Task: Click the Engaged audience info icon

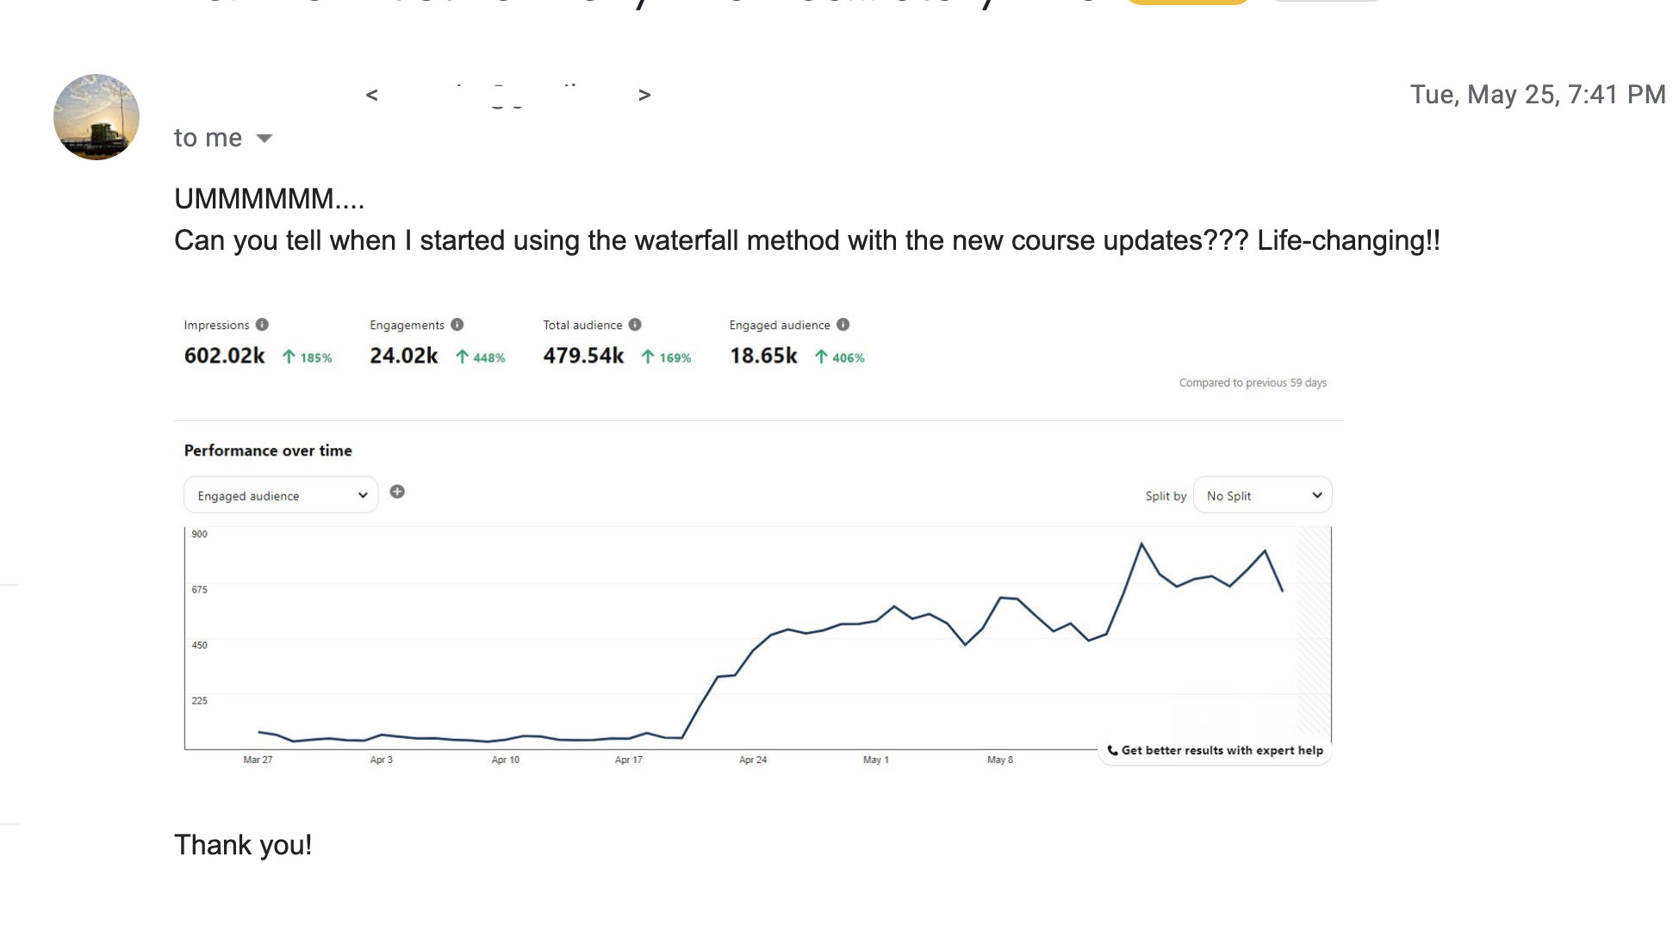Action: point(843,325)
